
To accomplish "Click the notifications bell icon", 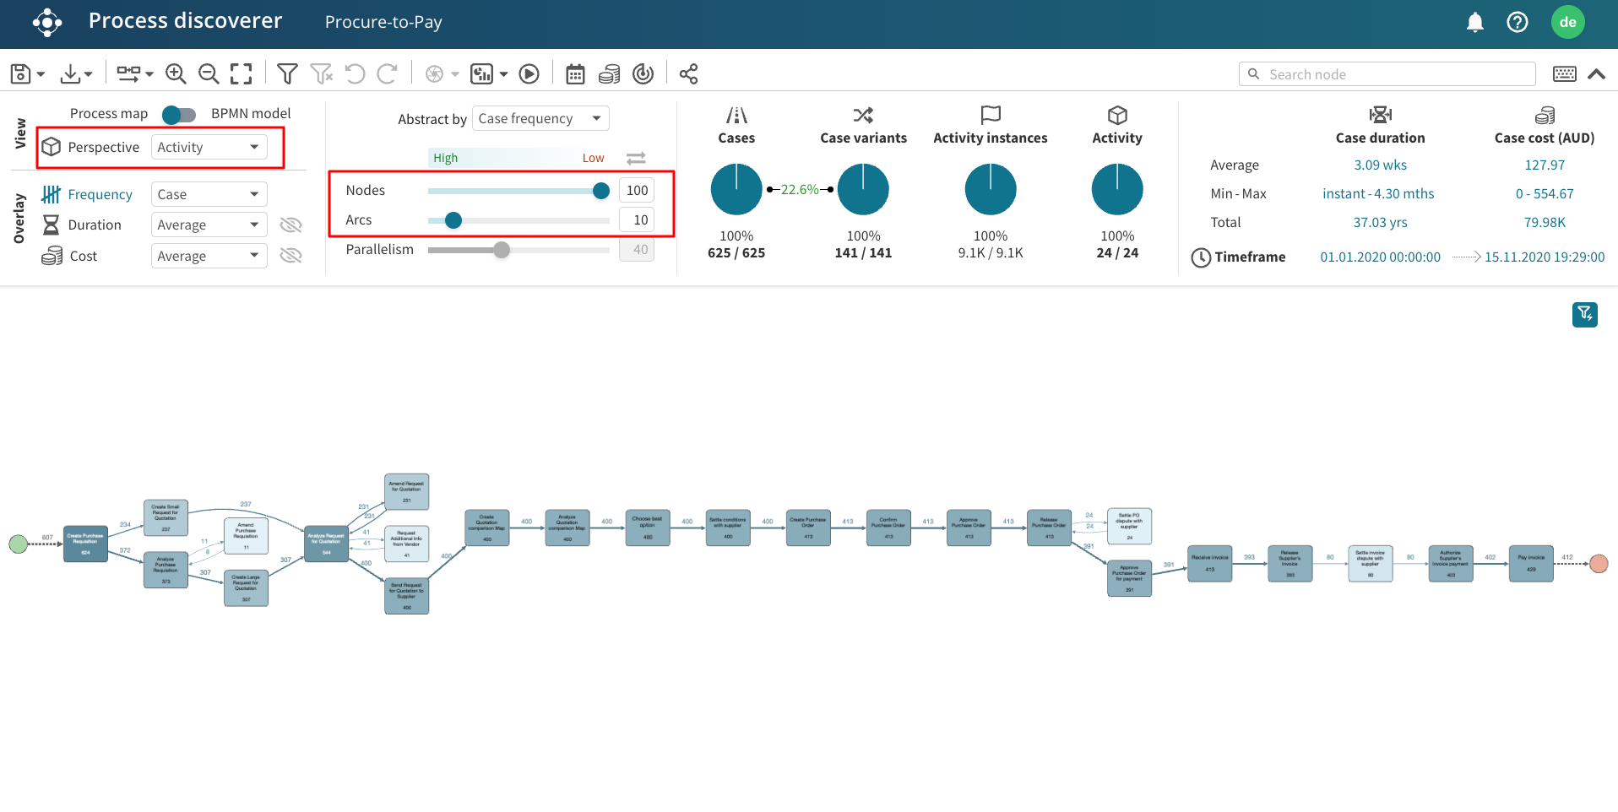I will pos(1474,23).
